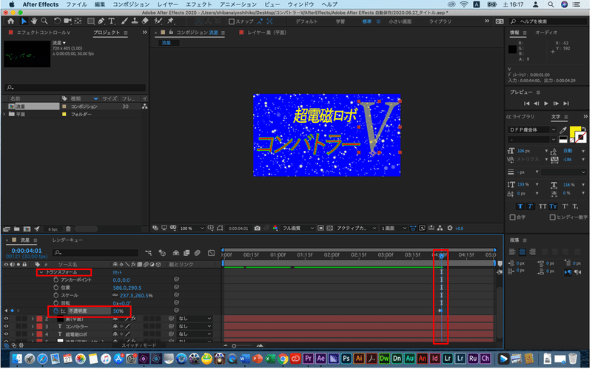Expand layer 3 コンバトラー properties
This screenshot has height=369, width=592.
[x=33, y=327]
